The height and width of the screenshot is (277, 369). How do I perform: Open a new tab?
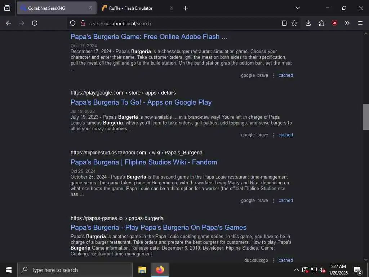(186, 8)
